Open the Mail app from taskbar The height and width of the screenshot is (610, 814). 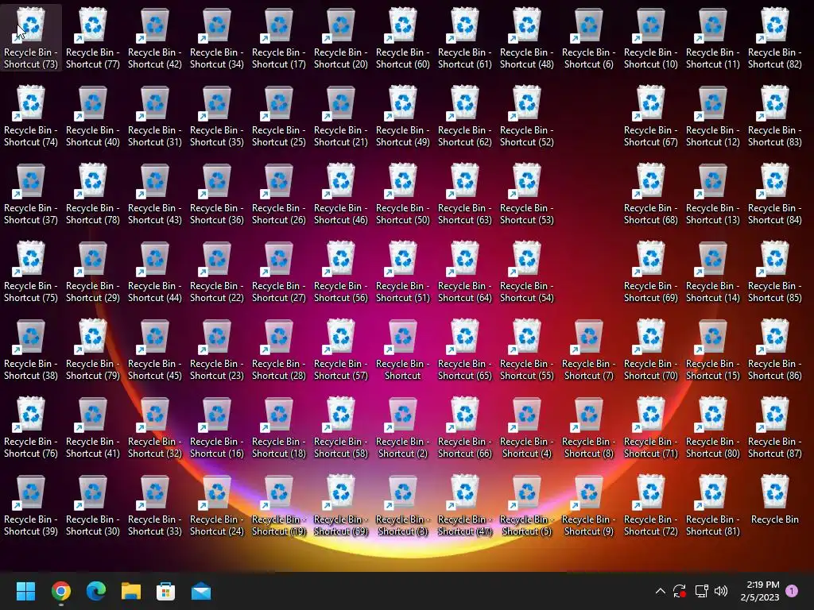(201, 591)
